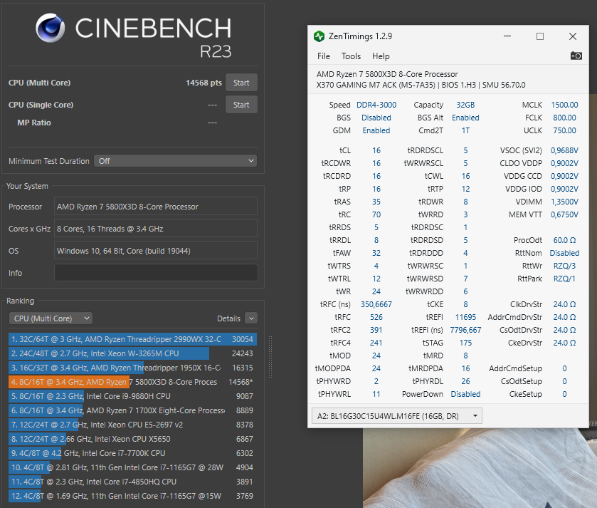Click the BGS Alt Enabled value
This screenshot has width=597, height=508.
pos(465,118)
